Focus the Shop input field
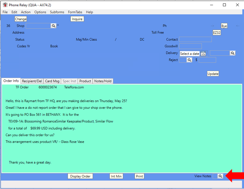Screen dimensions: 244x189 tap(38, 26)
